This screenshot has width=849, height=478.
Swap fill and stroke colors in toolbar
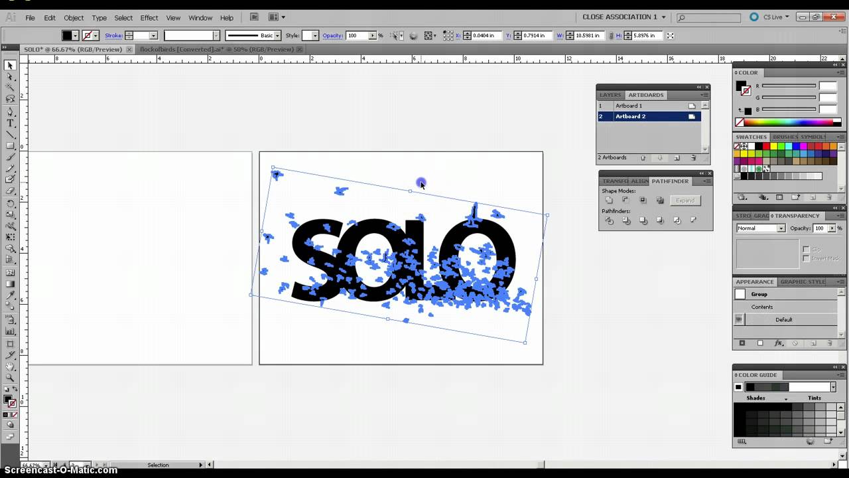click(x=15, y=389)
